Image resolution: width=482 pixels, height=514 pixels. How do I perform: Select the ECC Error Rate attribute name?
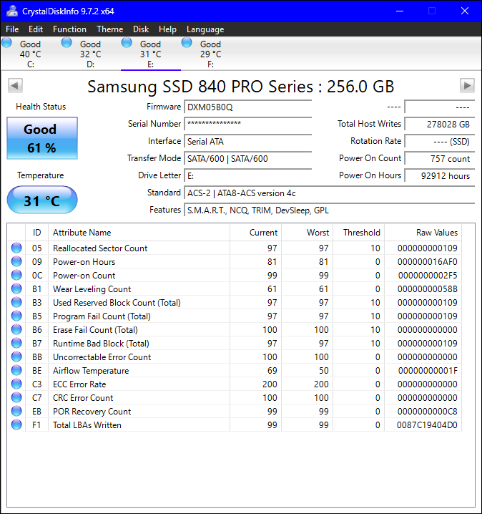[x=79, y=384]
